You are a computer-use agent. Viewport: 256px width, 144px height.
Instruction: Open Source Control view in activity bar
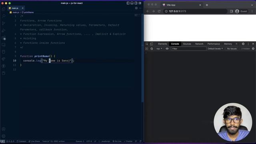[4, 23]
